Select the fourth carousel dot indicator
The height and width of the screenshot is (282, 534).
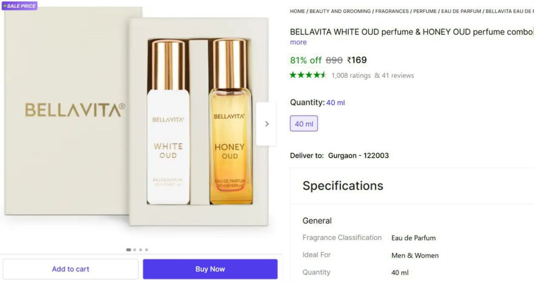(146, 250)
